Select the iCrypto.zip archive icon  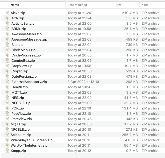(x=7, y=71)
